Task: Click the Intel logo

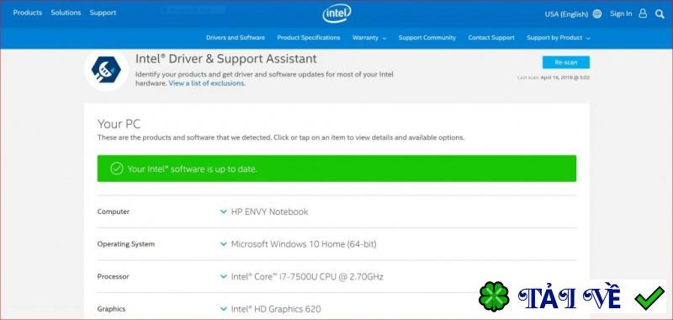Action: (336, 13)
